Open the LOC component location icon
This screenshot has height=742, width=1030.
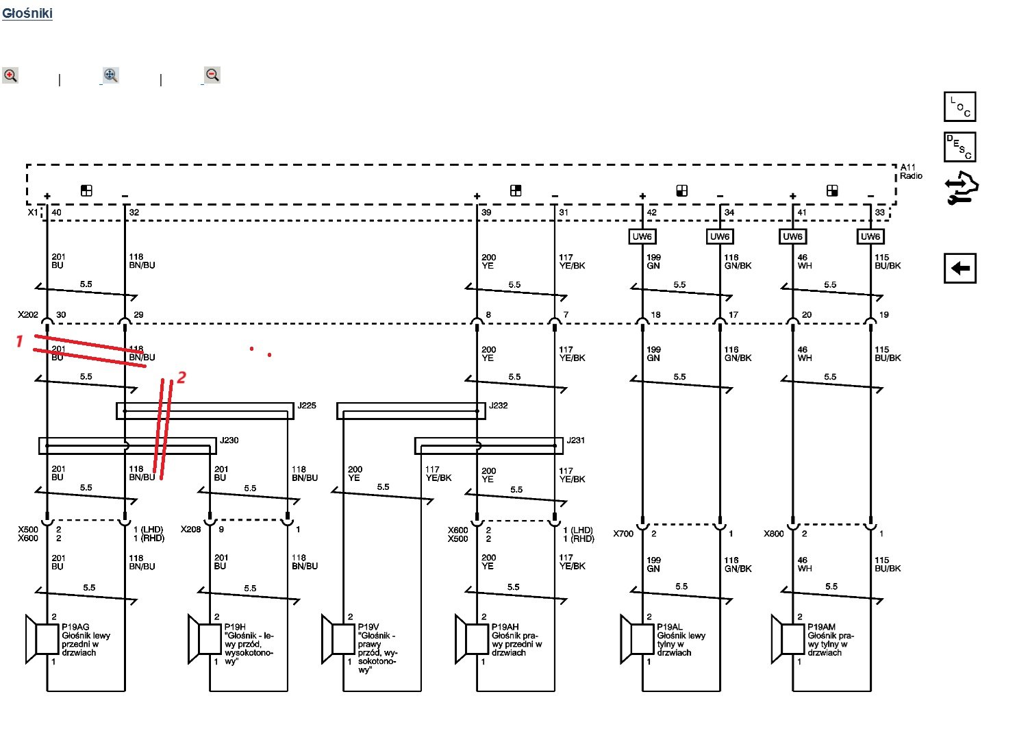(x=959, y=107)
